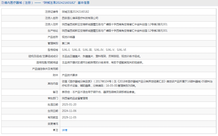Click the 产品技术要求 attachment text

click(x=70, y=75)
